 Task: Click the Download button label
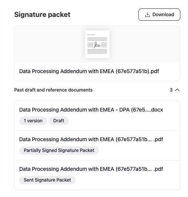[x=163, y=15]
